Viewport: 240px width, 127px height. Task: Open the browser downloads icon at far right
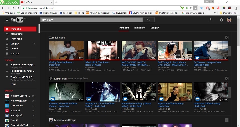point(236,8)
